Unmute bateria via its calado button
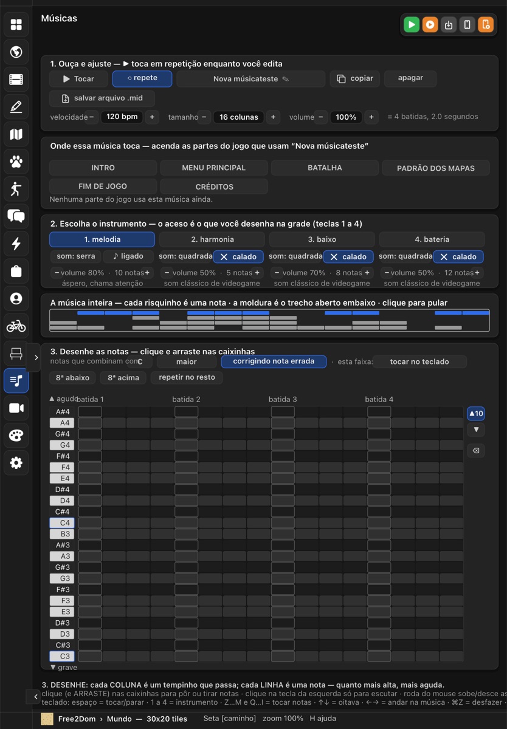 (x=458, y=257)
